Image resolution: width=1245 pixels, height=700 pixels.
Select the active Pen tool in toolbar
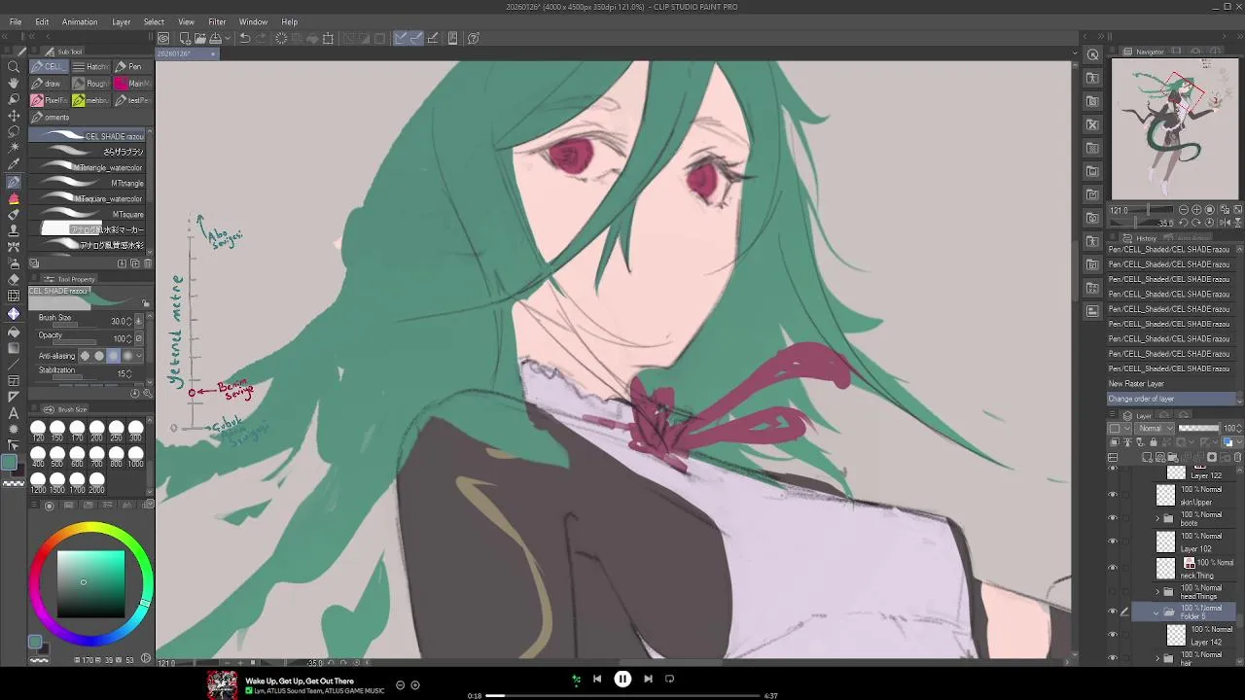pos(14,182)
